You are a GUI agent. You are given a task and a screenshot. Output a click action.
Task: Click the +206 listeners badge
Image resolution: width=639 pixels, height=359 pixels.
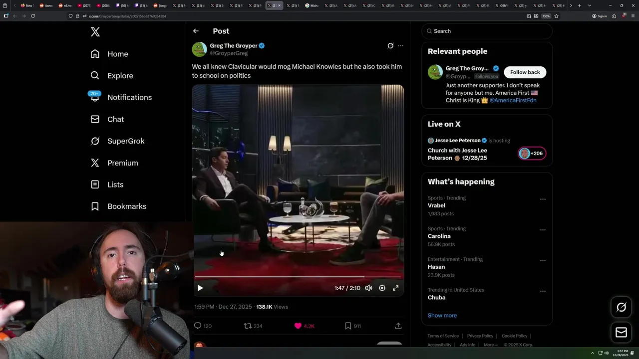pos(532,153)
